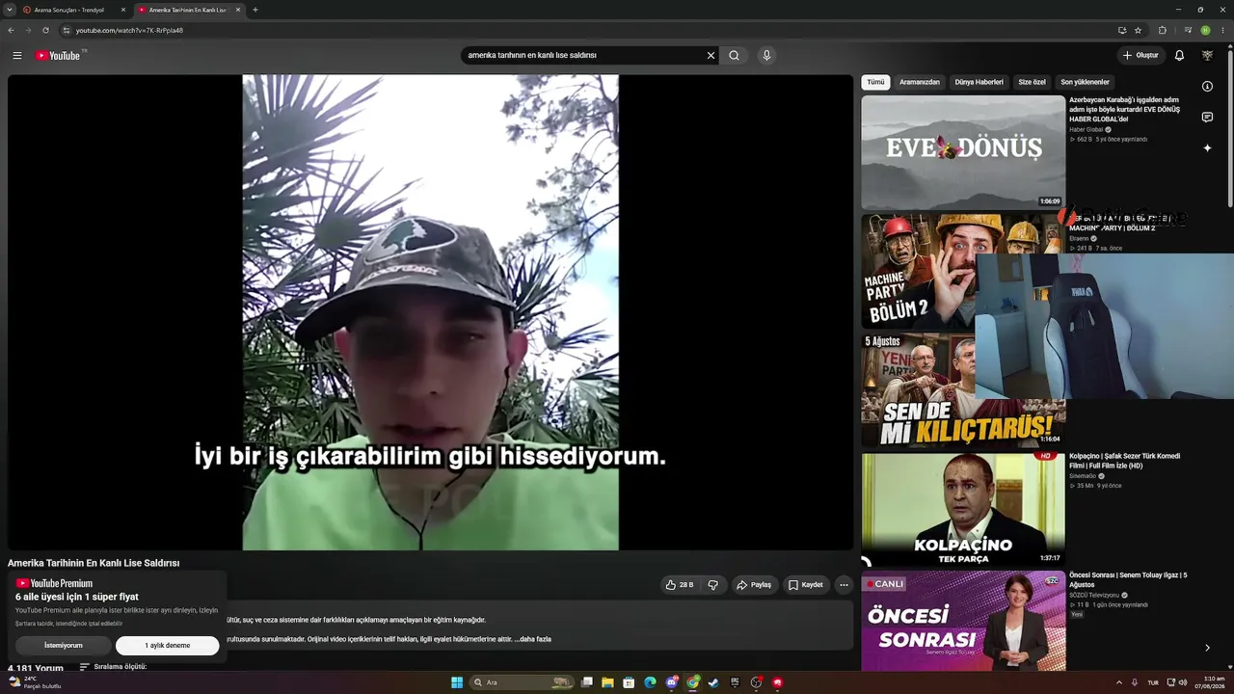Switch keyboard language 'TUR' indicator

click(x=1153, y=682)
